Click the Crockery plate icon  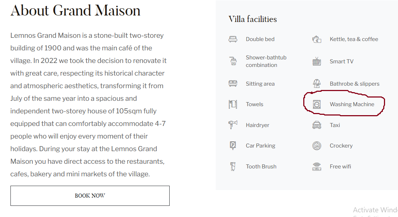(317, 146)
